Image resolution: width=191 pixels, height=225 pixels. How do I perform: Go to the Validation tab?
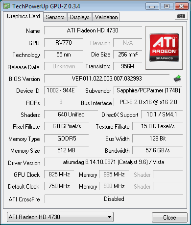[106, 17]
